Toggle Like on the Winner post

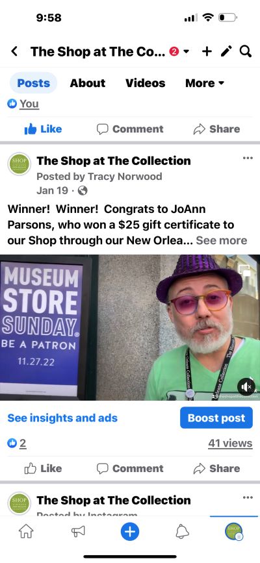pos(43,469)
